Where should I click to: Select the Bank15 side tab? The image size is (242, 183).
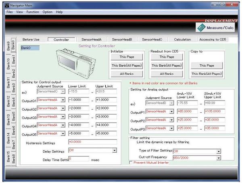tap(8, 156)
